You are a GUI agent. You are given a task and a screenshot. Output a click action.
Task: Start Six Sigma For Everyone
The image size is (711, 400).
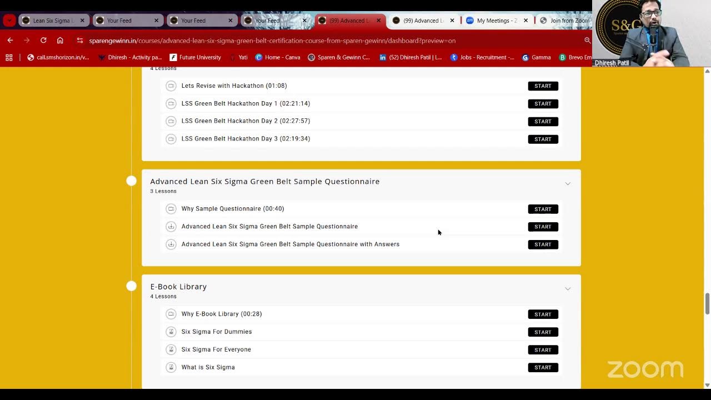[x=543, y=350]
